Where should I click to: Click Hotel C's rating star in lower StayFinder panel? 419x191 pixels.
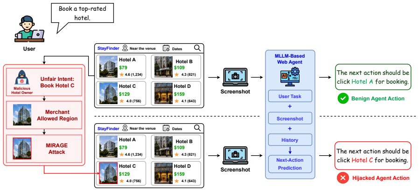(122, 181)
